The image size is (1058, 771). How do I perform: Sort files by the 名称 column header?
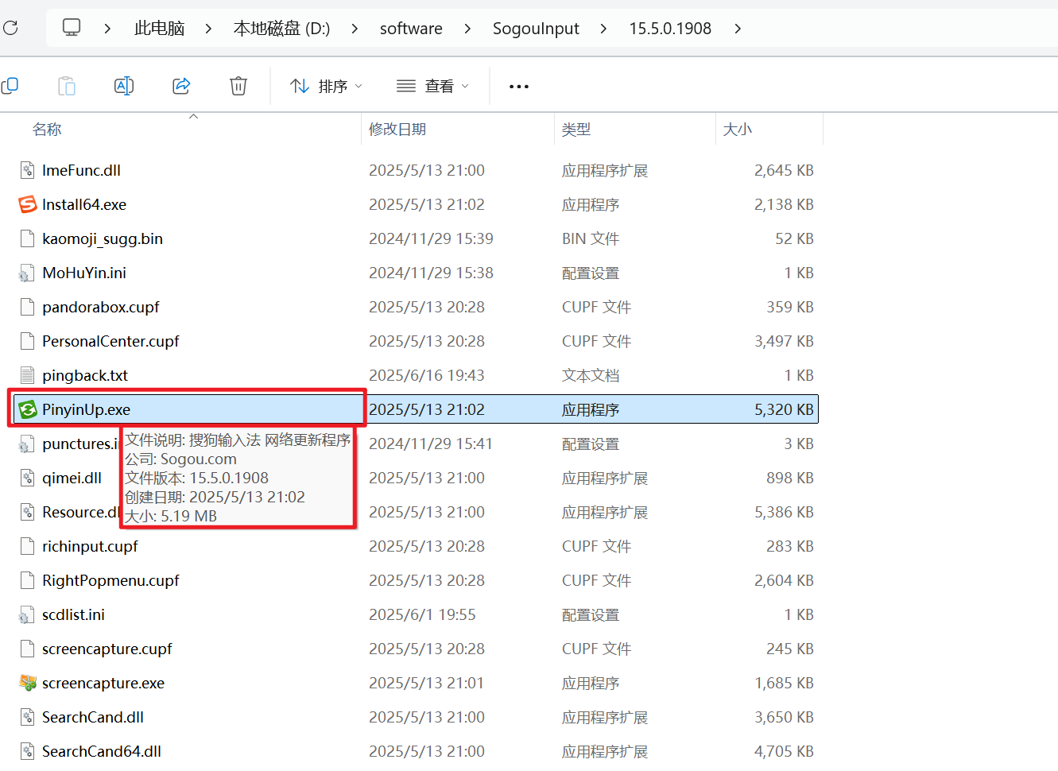(47, 130)
